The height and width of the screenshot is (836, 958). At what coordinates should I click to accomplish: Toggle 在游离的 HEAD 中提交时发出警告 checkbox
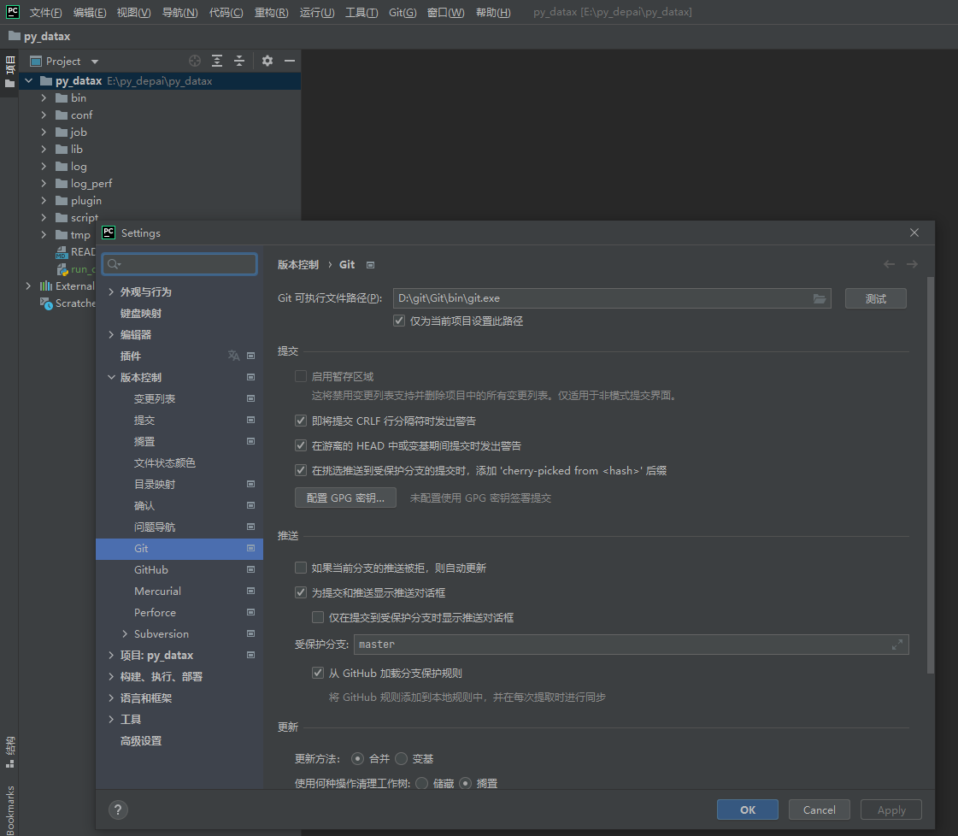pyautogui.click(x=301, y=445)
